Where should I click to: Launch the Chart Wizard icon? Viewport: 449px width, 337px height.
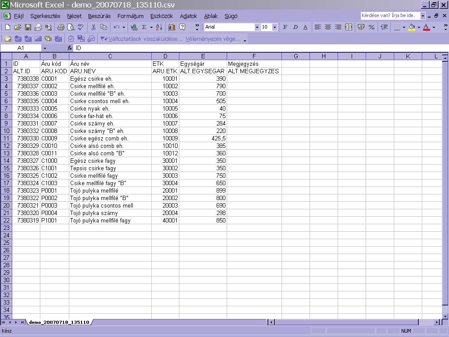[x=172, y=27]
